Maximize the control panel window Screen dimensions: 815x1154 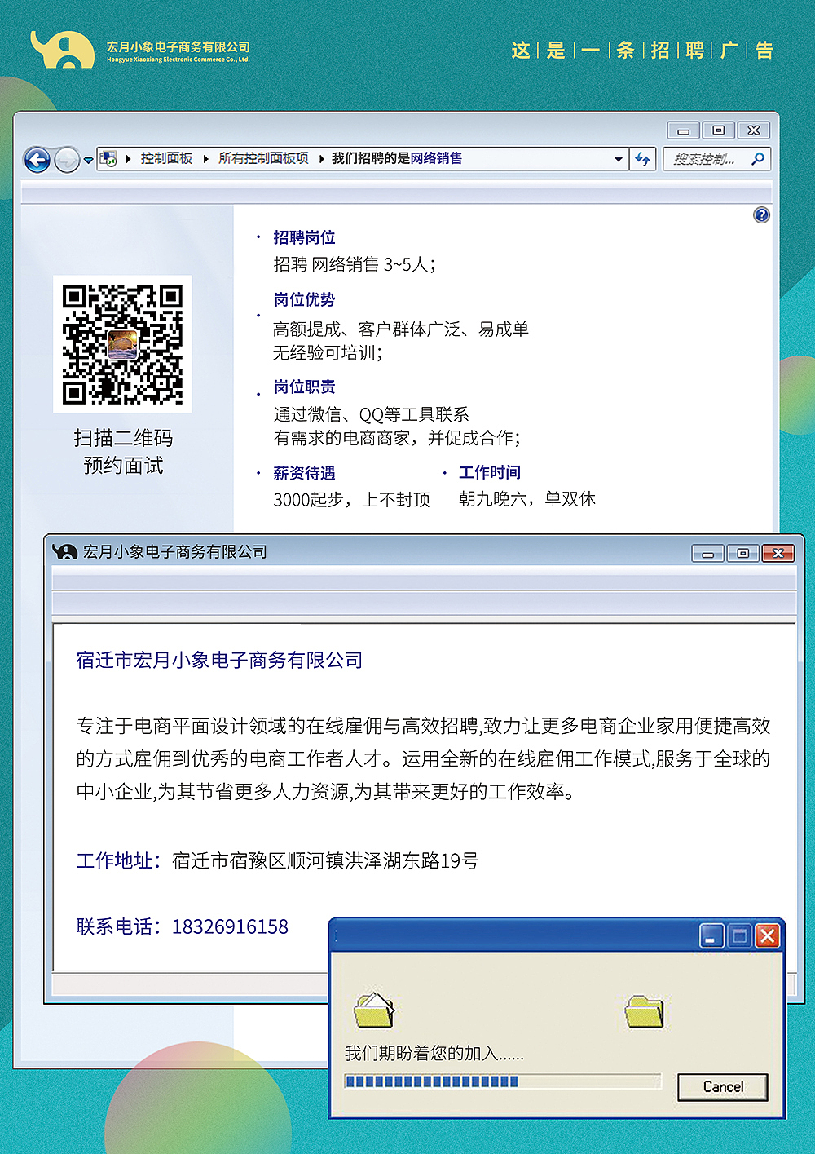pos(718,130)
